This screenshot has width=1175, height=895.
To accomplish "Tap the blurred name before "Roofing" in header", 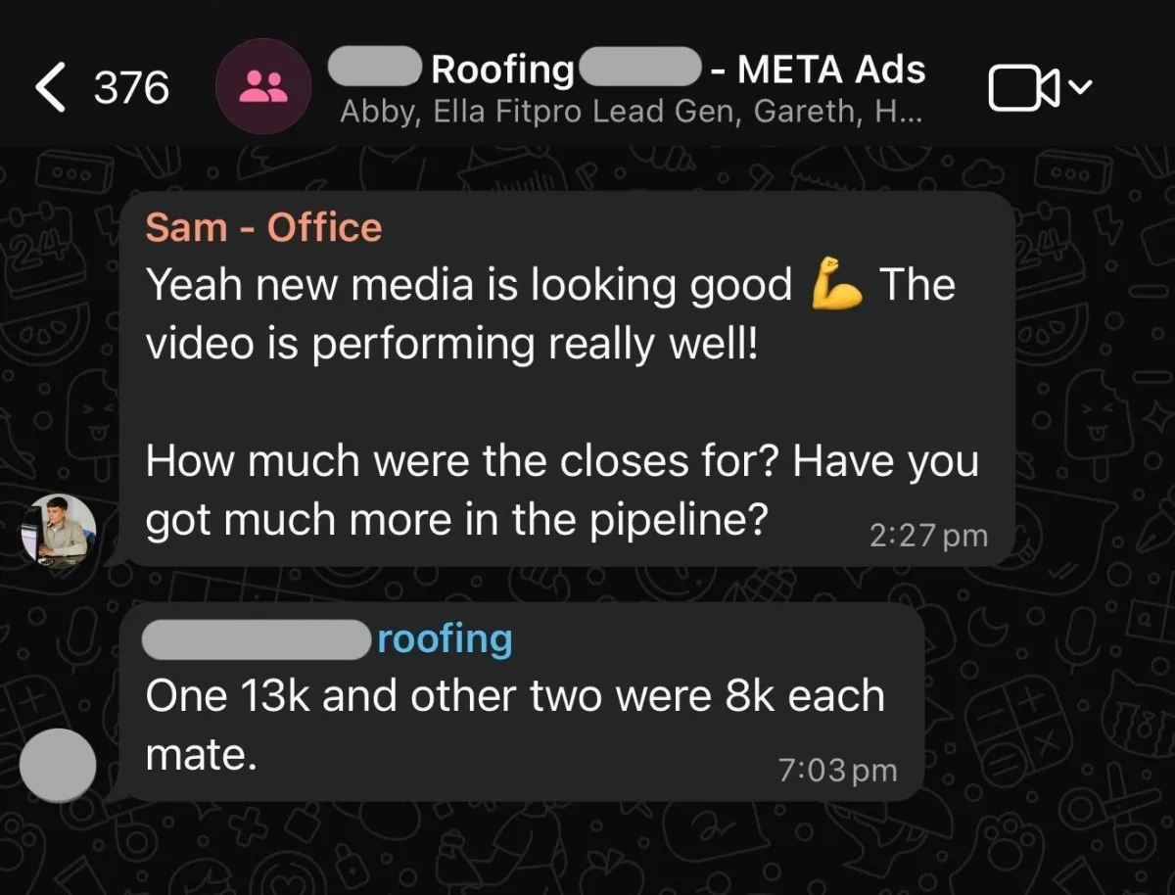I will click(x=377, y=69).
